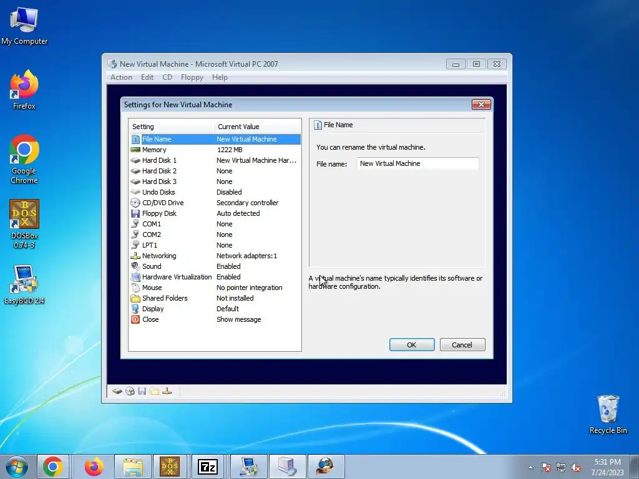Click the Hardware Virtualization icon

coord(135,277)
